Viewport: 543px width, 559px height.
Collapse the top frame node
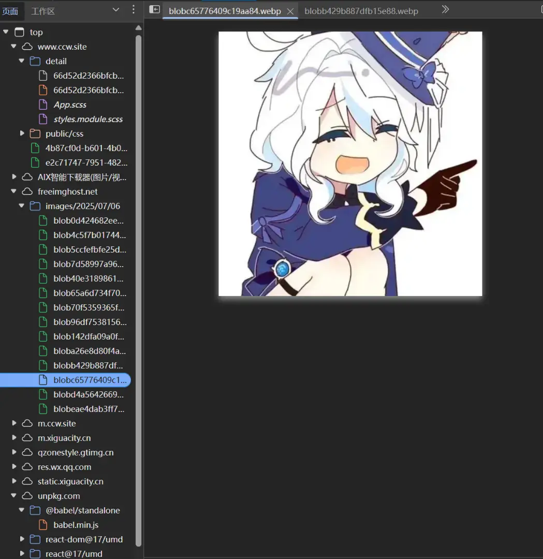6,32
